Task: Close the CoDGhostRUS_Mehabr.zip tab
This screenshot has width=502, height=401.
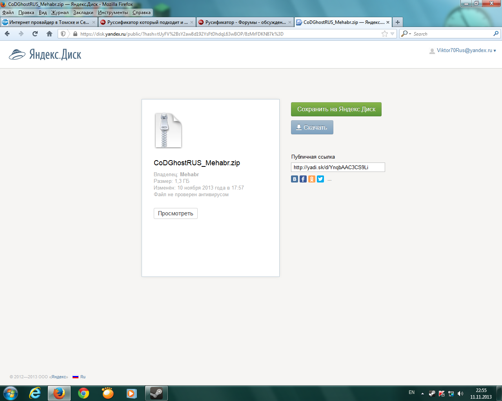Action: pos(388,22)
